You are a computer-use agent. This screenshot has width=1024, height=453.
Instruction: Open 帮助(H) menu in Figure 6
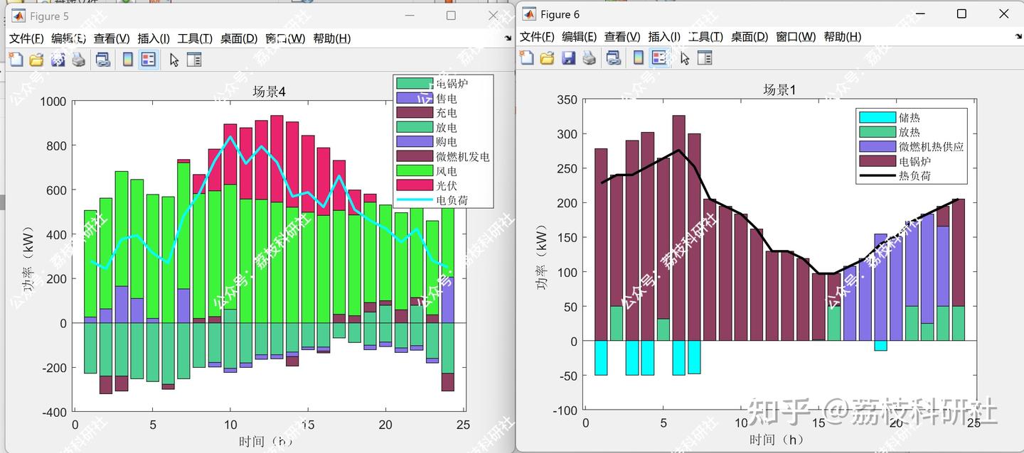(x=843, y=37)
